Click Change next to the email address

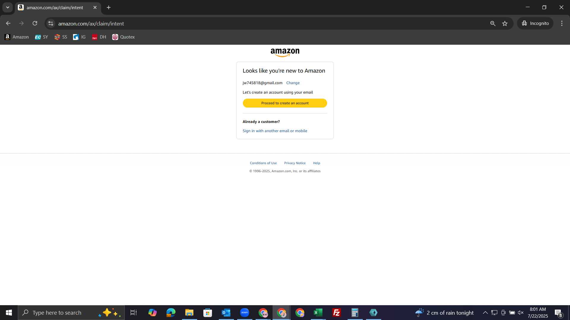[x=293, y=83]
